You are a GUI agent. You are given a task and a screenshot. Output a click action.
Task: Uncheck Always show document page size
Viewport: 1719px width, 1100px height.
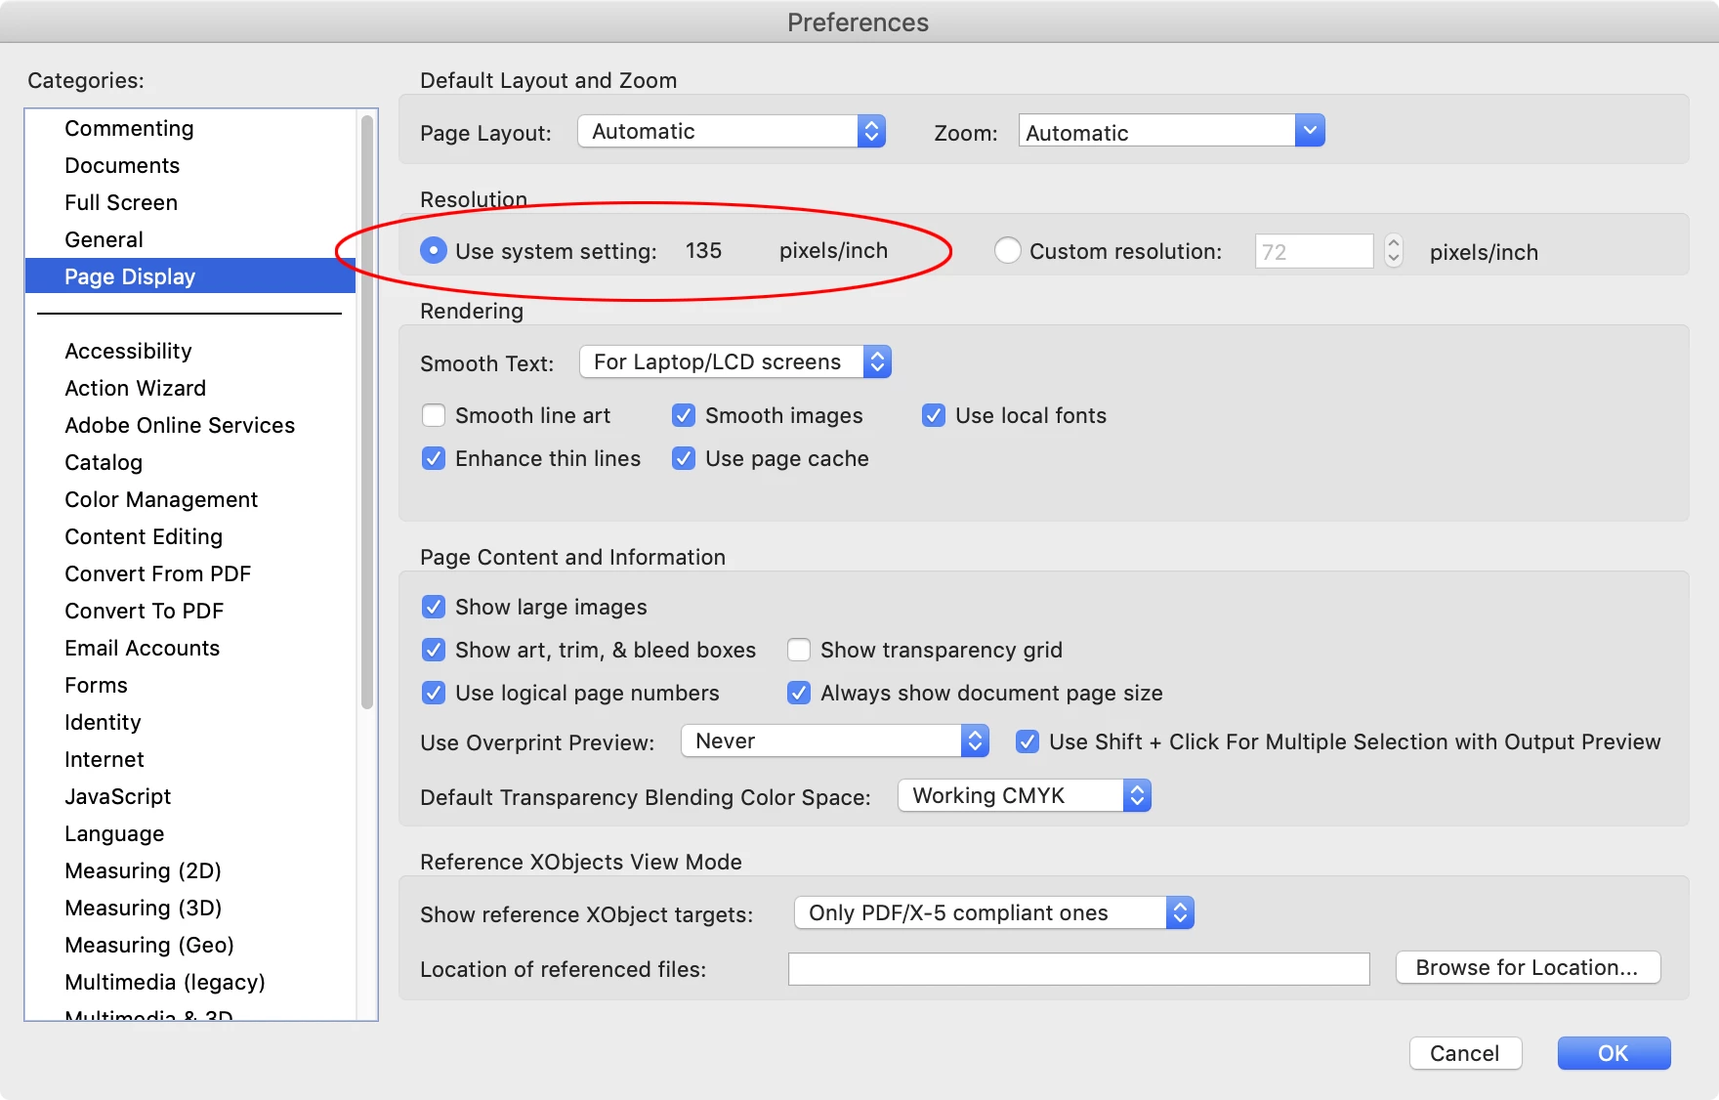799,693
